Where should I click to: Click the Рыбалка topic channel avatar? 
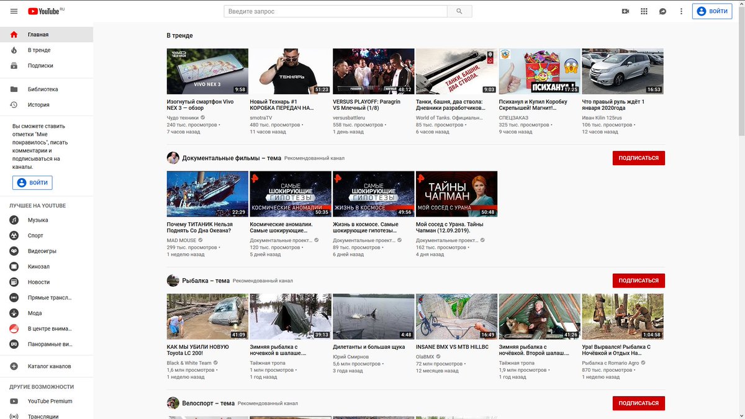(x=173, y=281)
